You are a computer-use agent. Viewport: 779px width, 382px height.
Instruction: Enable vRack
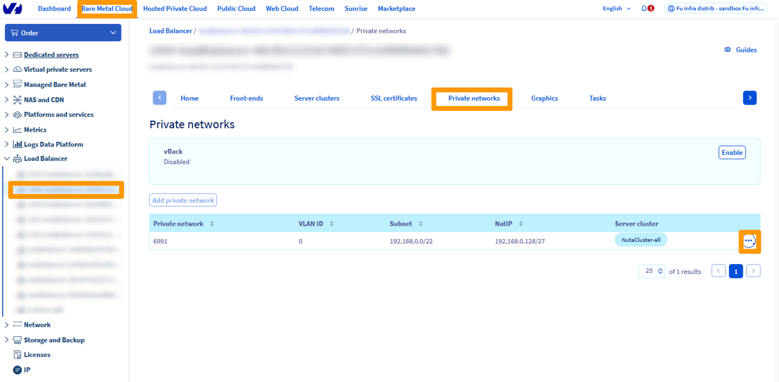pyautogui.click(x=732, y=152)
